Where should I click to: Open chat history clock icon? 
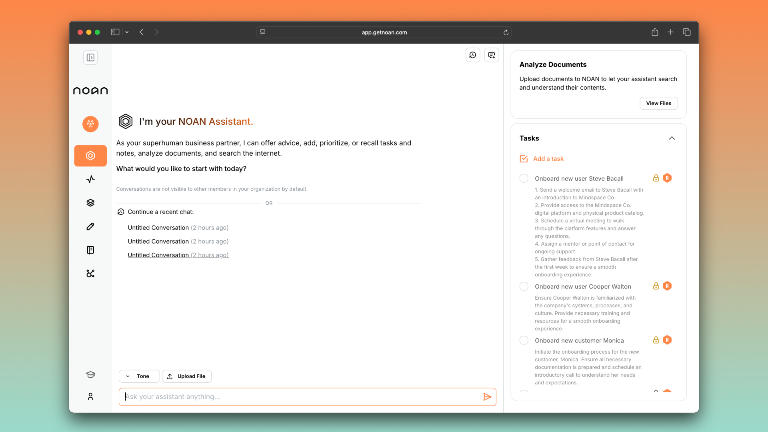[473, 55]
